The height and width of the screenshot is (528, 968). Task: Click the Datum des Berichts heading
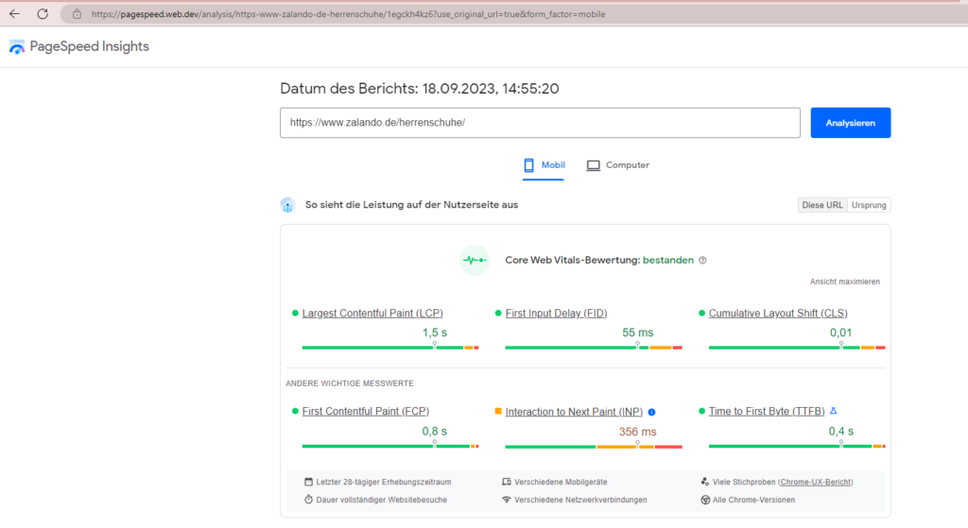pos(420,89)
